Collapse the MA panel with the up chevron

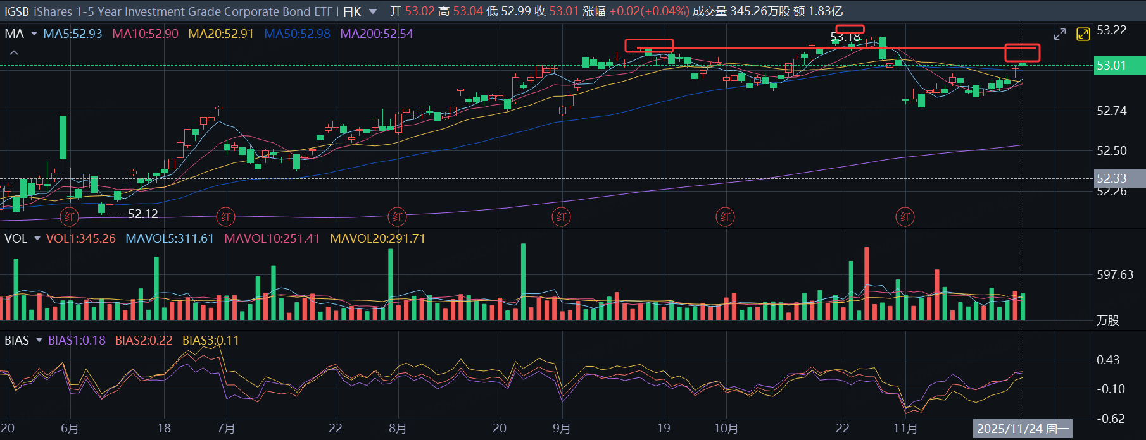click(14, 53)
